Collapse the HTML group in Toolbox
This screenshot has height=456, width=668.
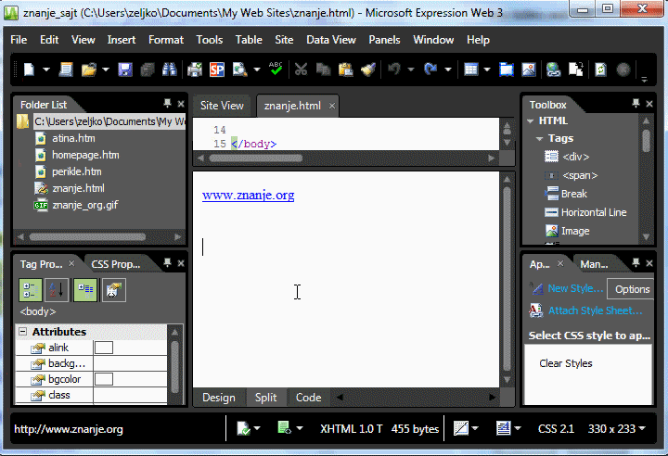point(531,120)
